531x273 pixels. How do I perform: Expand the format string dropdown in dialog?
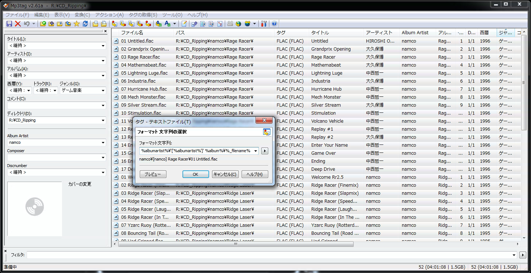click(x=255, y=151)
